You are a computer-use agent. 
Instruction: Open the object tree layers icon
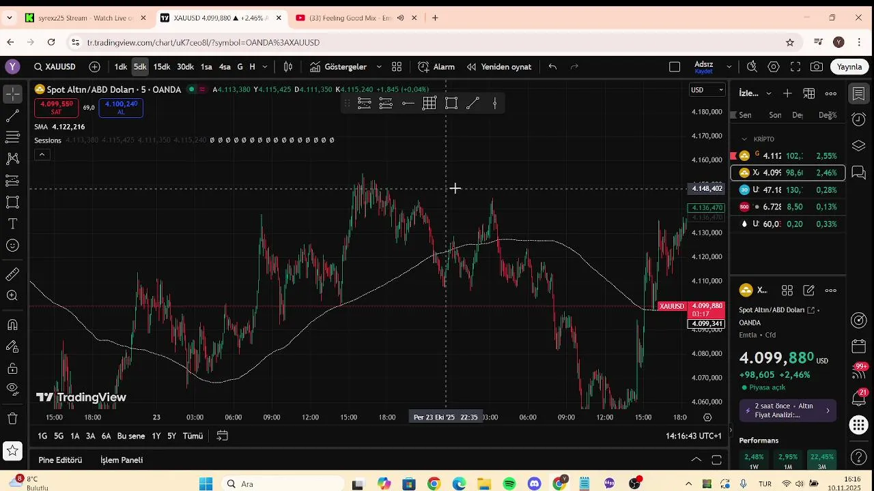pos(859,146)
